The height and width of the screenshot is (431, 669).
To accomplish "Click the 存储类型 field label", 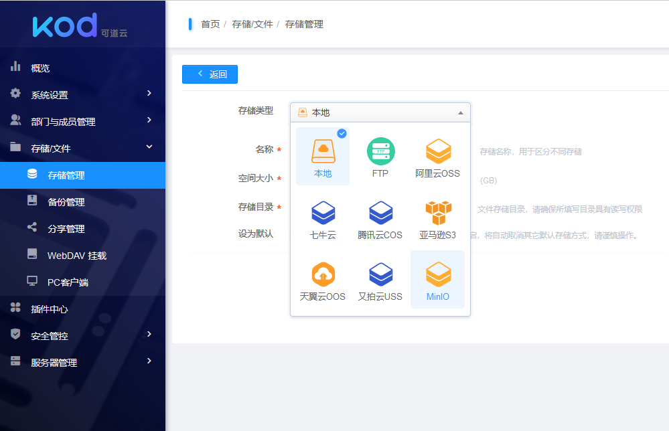I will click(x=256, y=111).
